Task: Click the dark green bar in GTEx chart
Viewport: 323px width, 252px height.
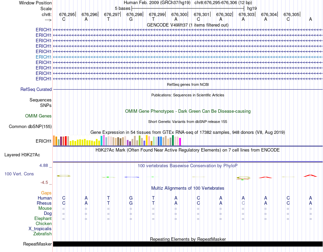Action: pyautogui.click(x=173, y=140)
